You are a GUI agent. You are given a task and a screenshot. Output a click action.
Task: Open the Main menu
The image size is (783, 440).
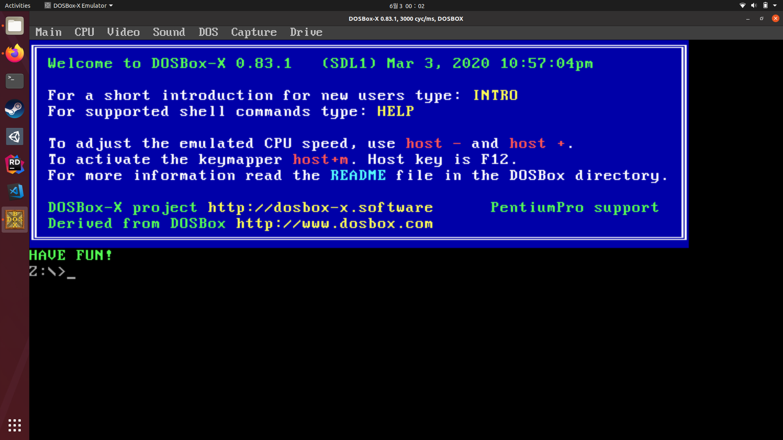tap(49, 32)
